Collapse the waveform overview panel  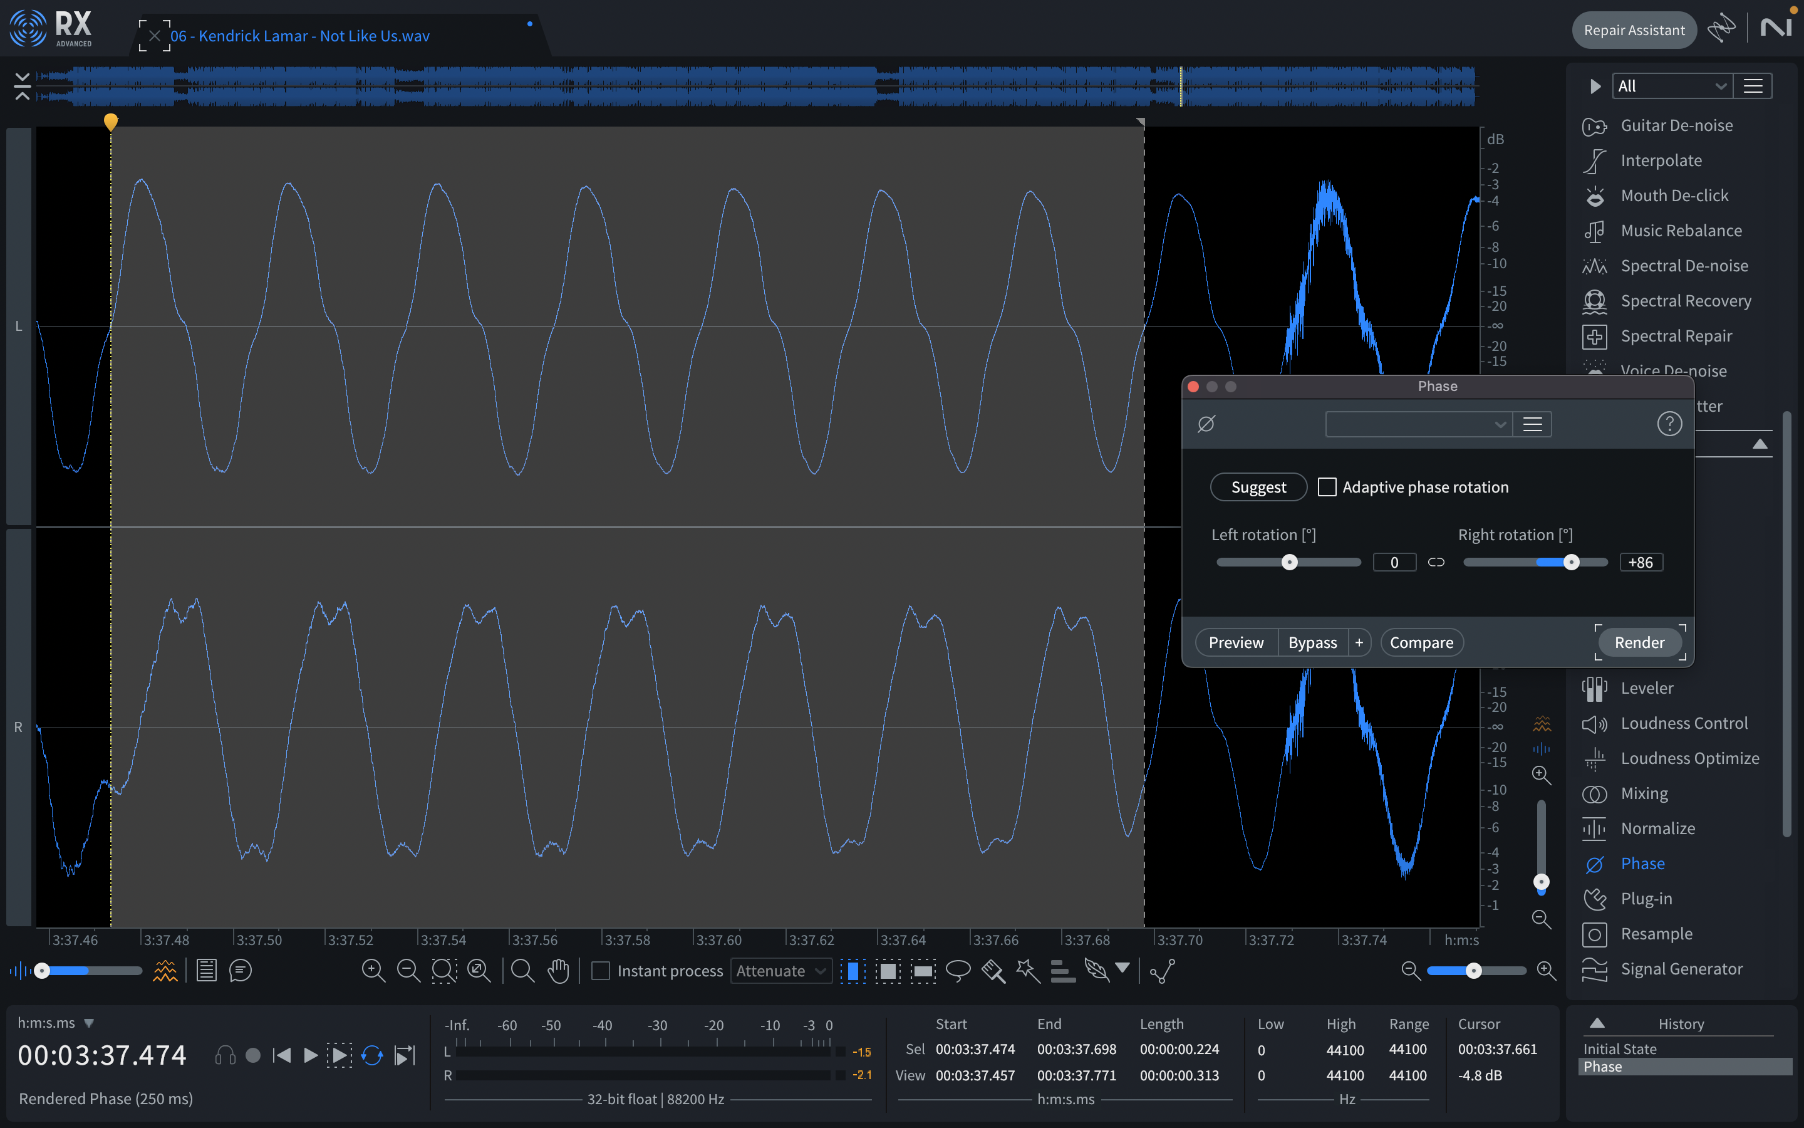(23, 86)
